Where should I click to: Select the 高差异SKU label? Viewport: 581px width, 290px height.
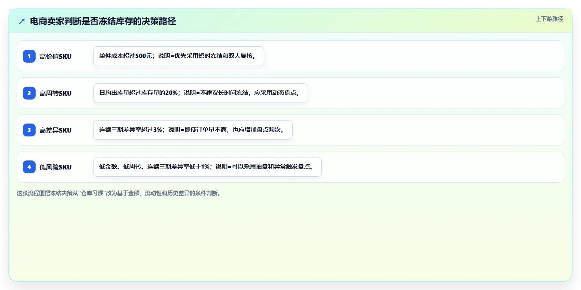[55, 130]
